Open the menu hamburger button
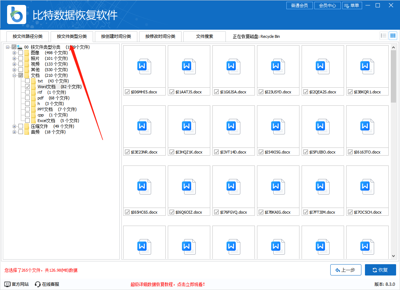 [352, 5]
